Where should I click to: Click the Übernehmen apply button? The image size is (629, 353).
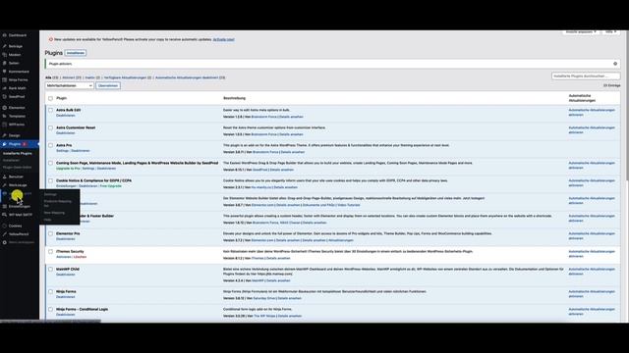coord(108,85)
